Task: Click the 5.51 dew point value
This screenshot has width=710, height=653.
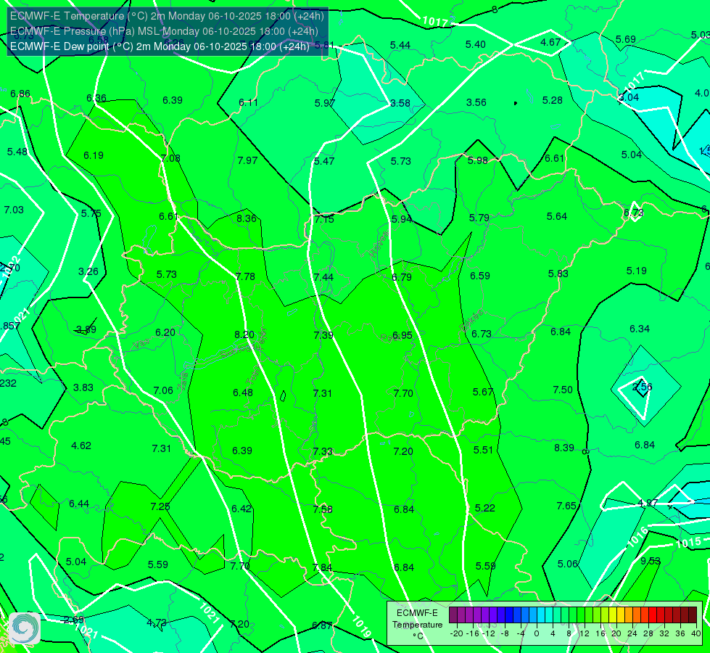Action: click(x=483, y=450)
